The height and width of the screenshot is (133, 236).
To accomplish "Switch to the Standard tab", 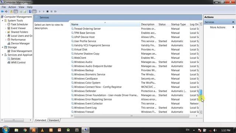I will pyautogui.click(x=53, y=120).
